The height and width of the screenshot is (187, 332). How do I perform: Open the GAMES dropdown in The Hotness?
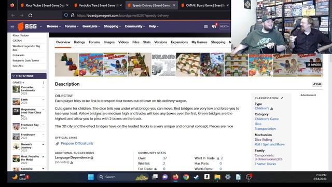pos(18,83)
